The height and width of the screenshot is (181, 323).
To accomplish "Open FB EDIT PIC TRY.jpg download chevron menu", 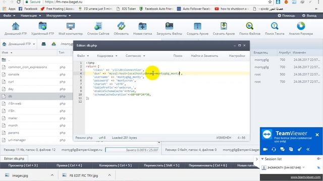I will click(x=110, y=175).
